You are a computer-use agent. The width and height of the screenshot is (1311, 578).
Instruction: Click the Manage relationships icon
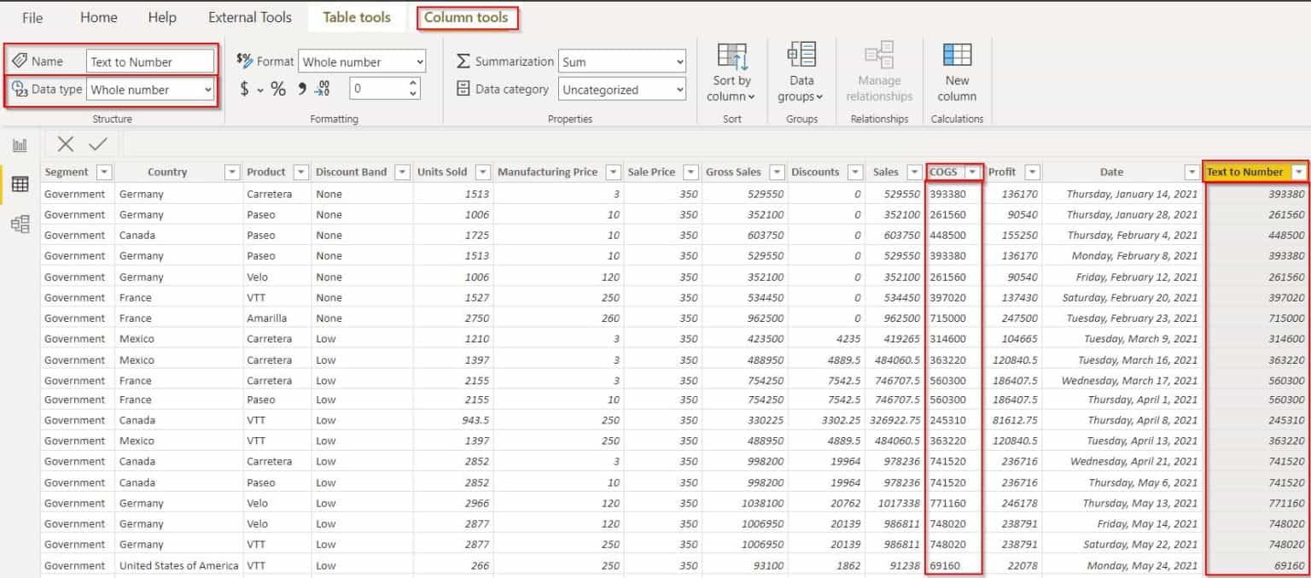coord(879,55)
